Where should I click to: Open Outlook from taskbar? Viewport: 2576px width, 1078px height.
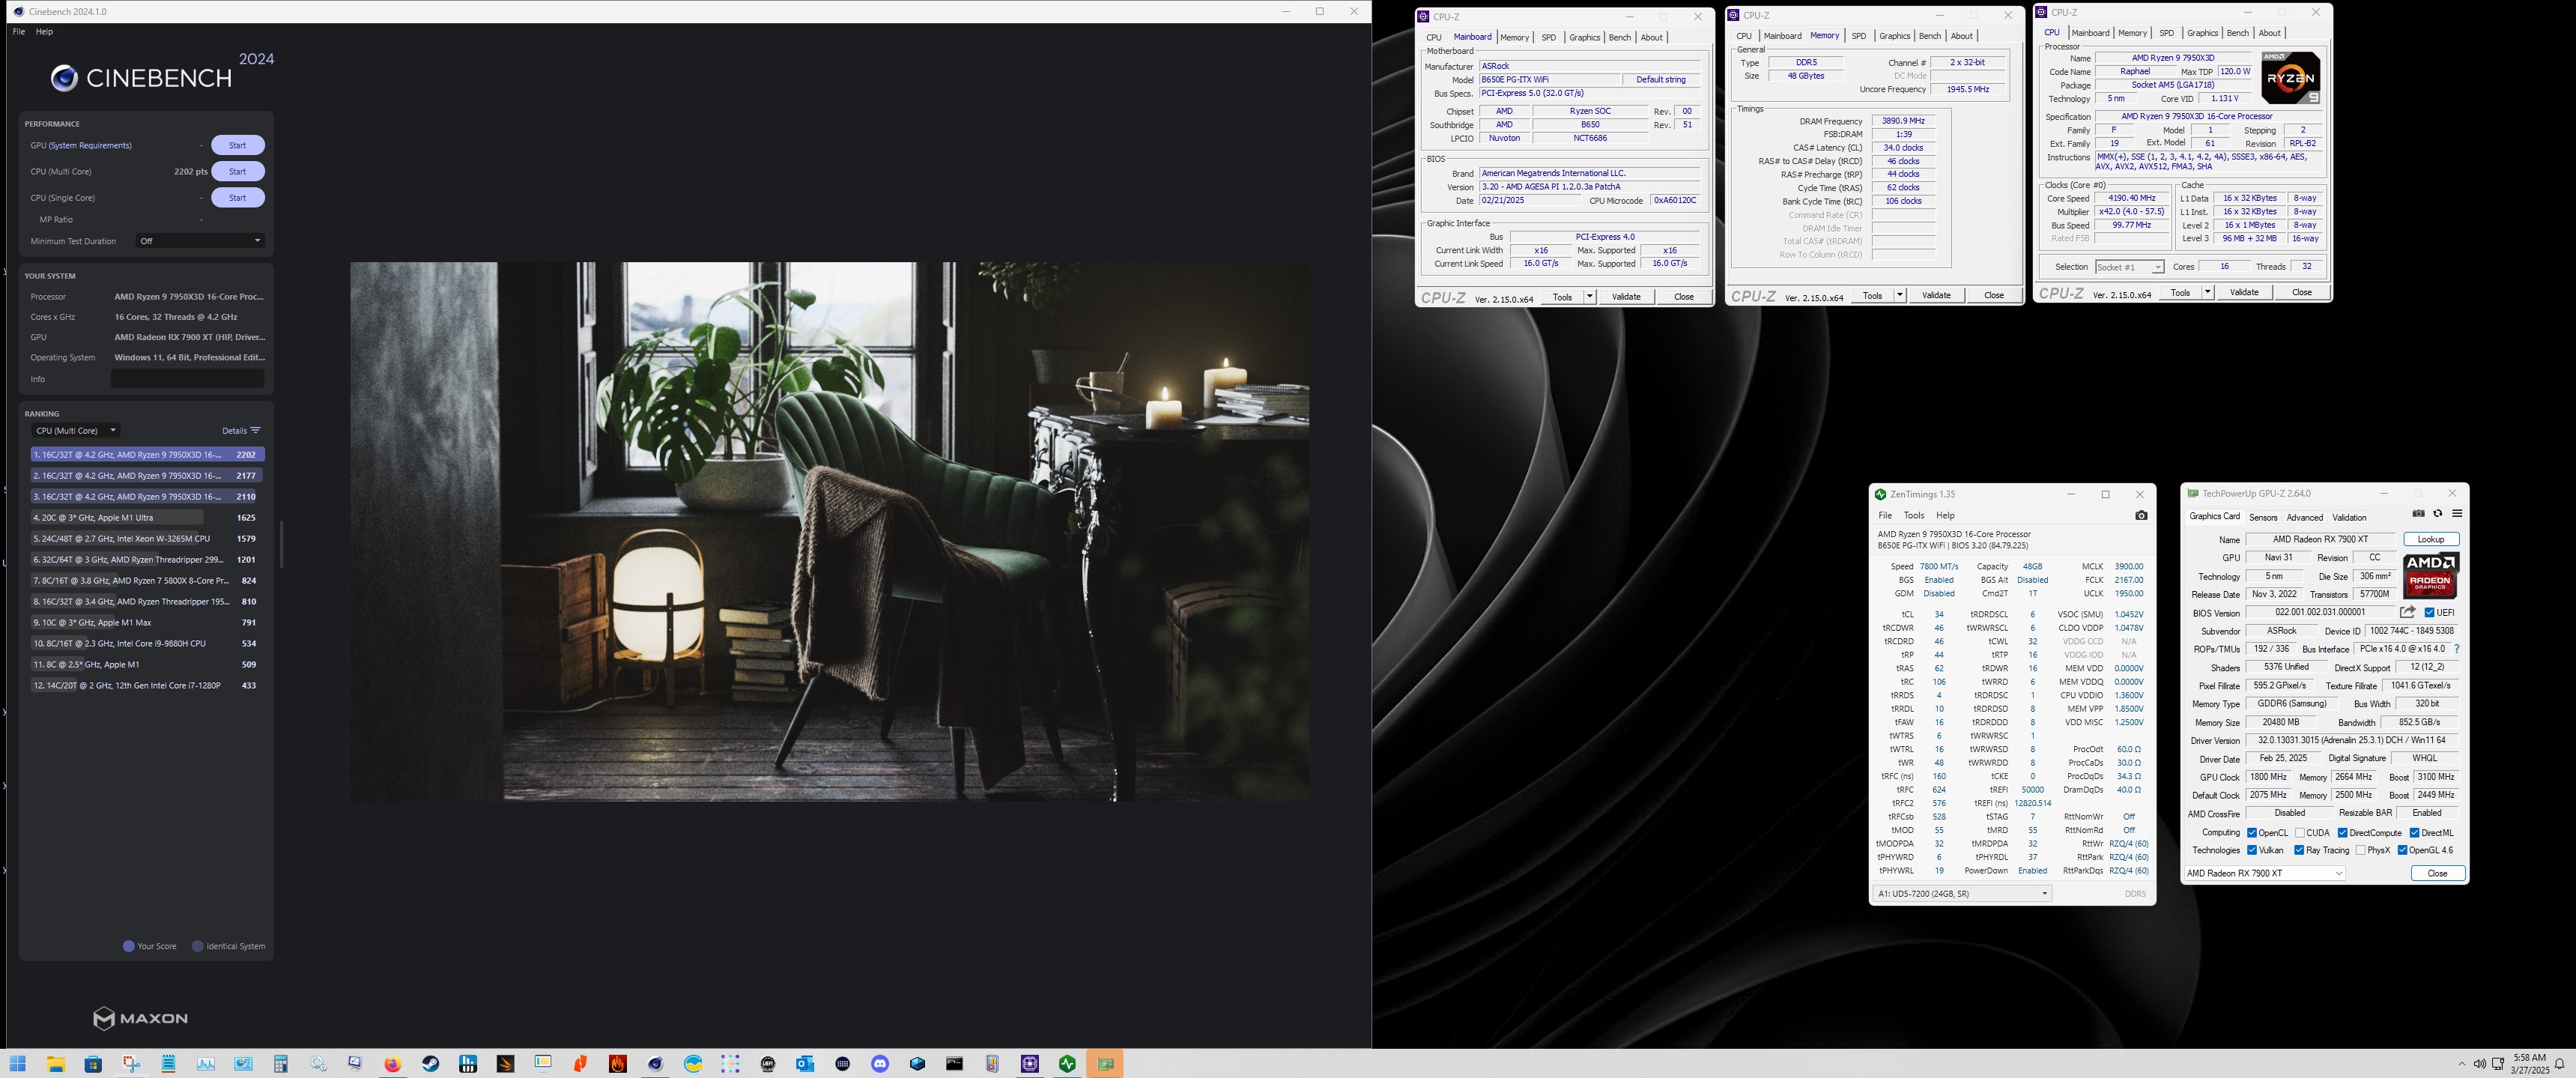coord(805,1064)
